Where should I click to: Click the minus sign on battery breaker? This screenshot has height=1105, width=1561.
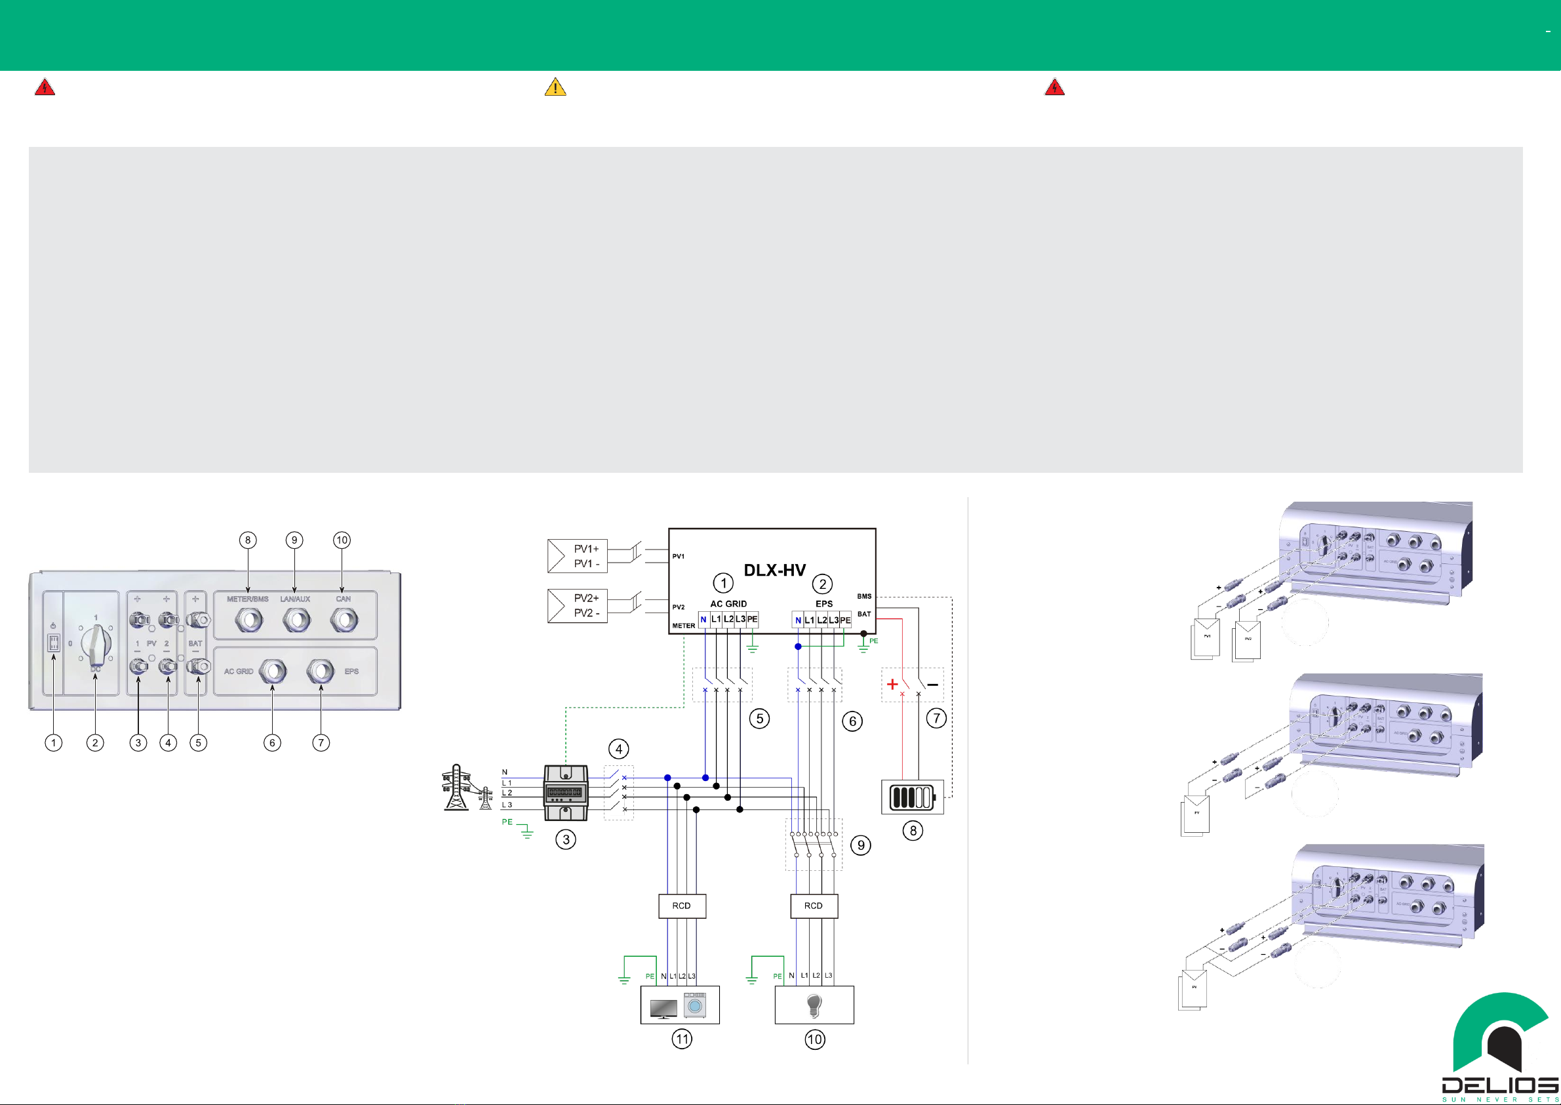[932, 685]
